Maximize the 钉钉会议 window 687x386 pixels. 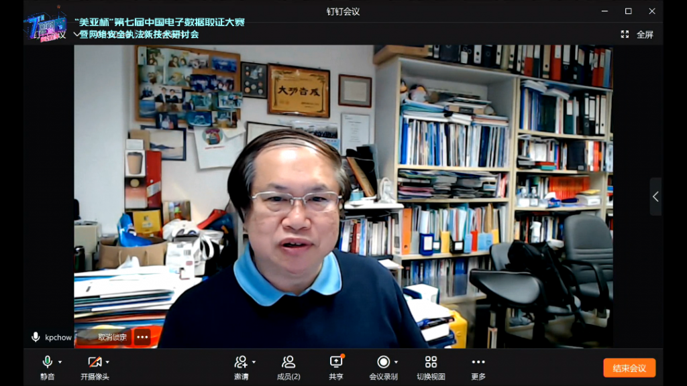[628, 11]
